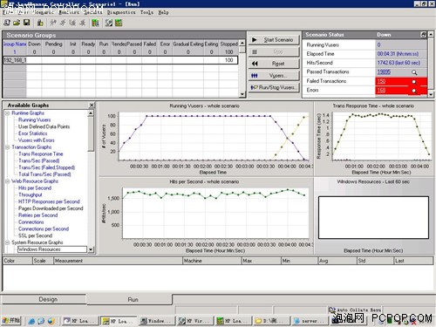Switch to the Design tab
The image size is (436, 327).
[x=44, y=299]
